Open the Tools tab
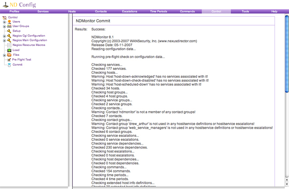Image resolution: width=289 pixels, height=189 pixels. (245, 11)
